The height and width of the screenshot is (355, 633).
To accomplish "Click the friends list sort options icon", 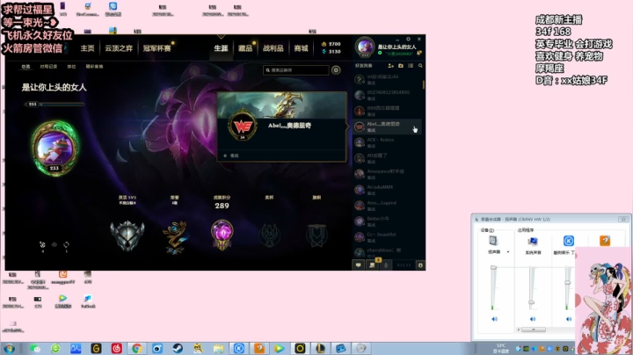I will [x=411, y=66].
